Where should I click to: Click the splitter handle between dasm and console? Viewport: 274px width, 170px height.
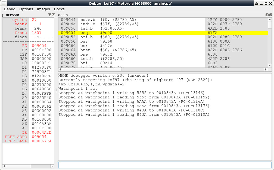[165, 72]
